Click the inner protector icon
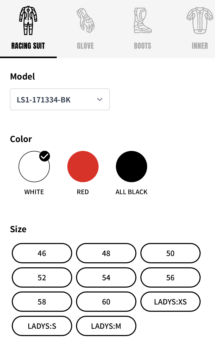 [200, 21]
